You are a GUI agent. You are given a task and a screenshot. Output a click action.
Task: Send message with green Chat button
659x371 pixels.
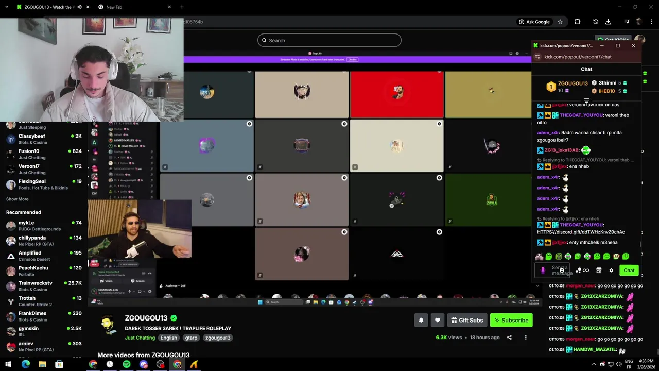tap(629, 270)
